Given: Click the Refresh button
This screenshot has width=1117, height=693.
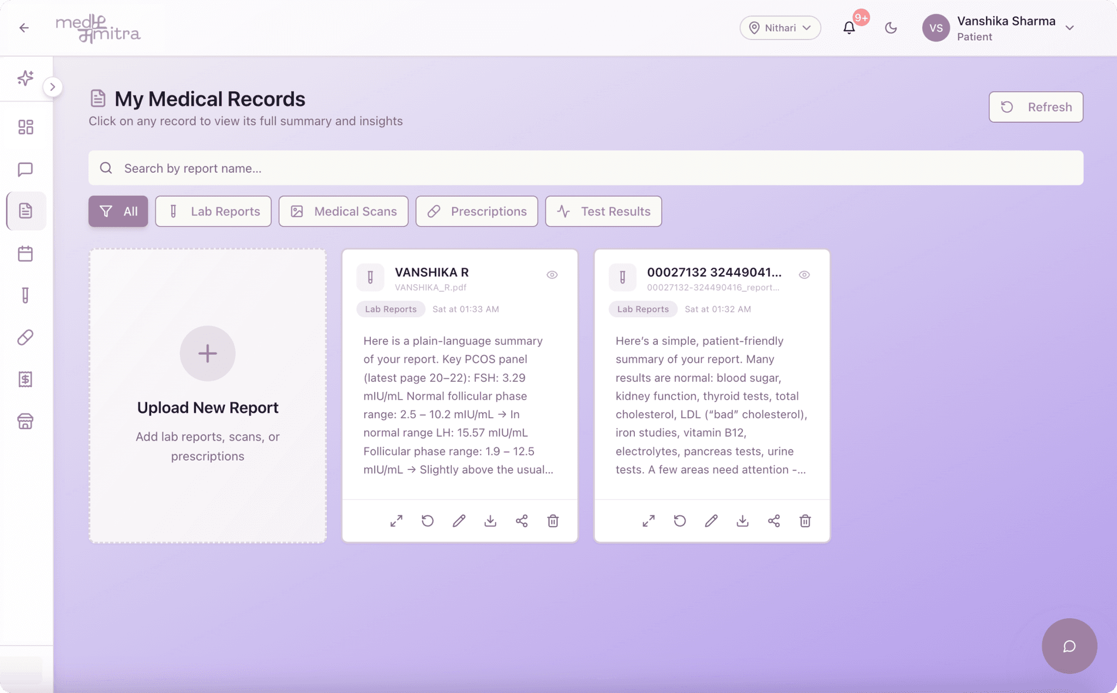Looking at the screenshot, I should point(1035,107).
